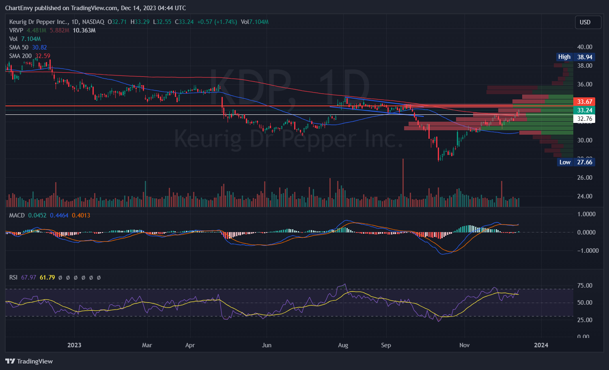
Task: Click the close value C33.24 in legend
Action: tap(184, 22)
